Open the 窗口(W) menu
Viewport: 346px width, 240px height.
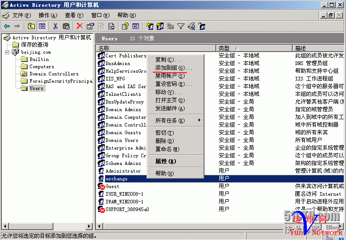pyautogui.click(x=100, y=15)
